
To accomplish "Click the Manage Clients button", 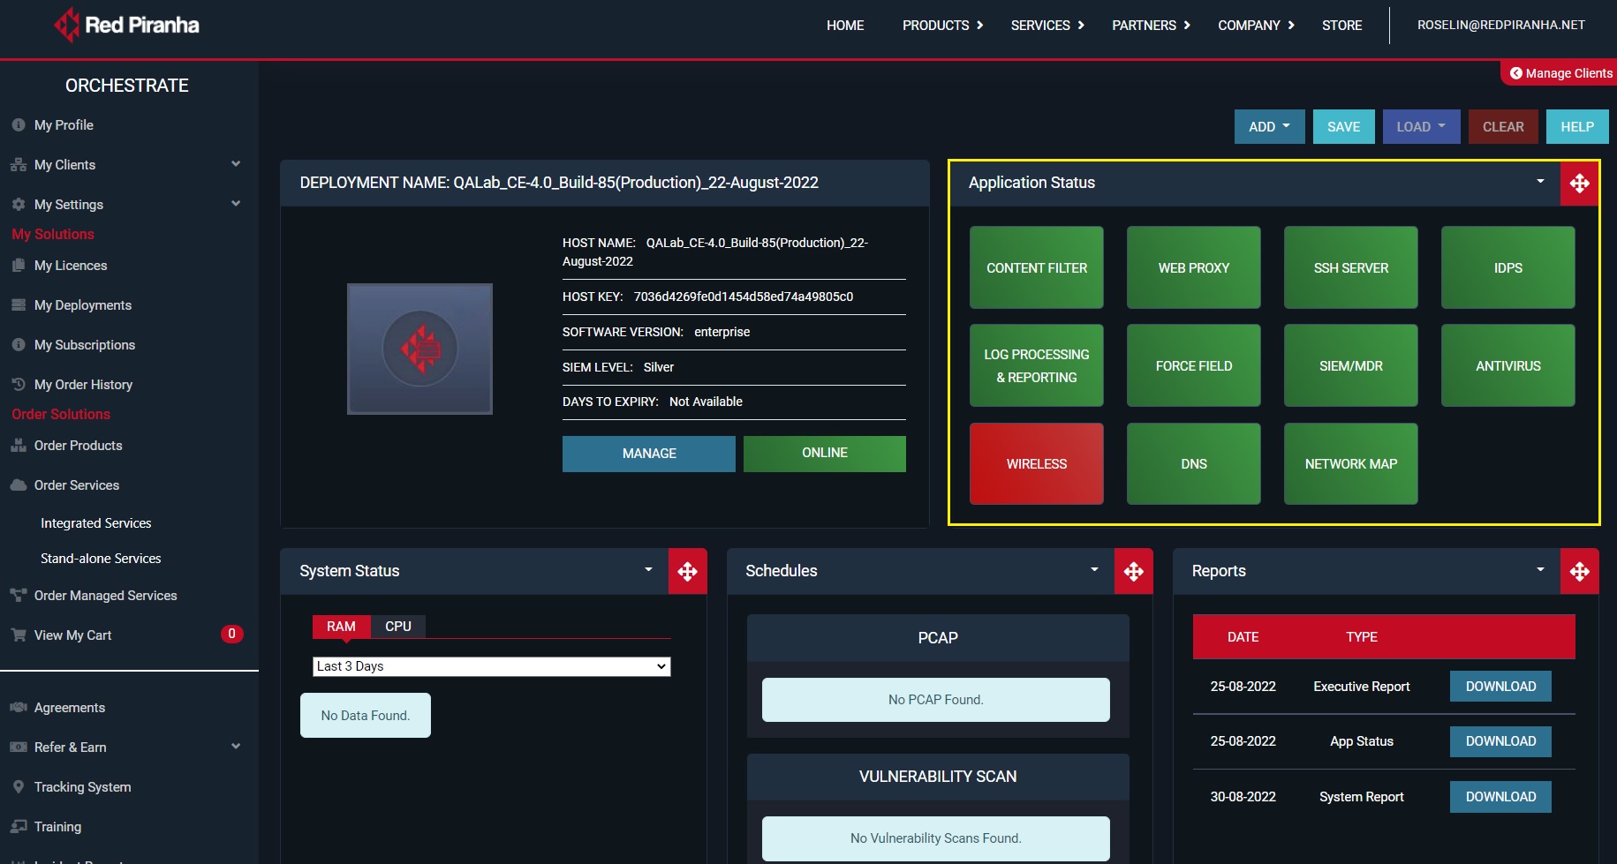I will [1560, 73].
